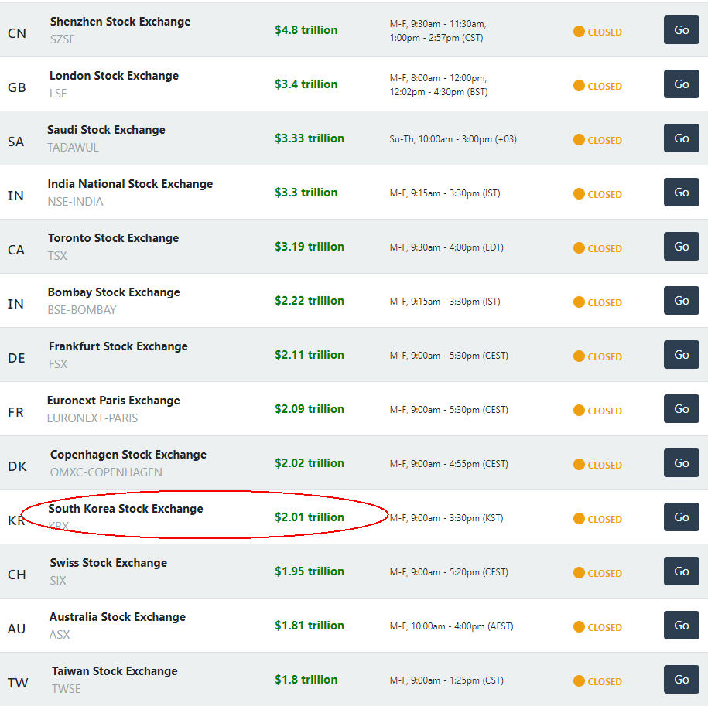Click the KR country code

[16, 520]
